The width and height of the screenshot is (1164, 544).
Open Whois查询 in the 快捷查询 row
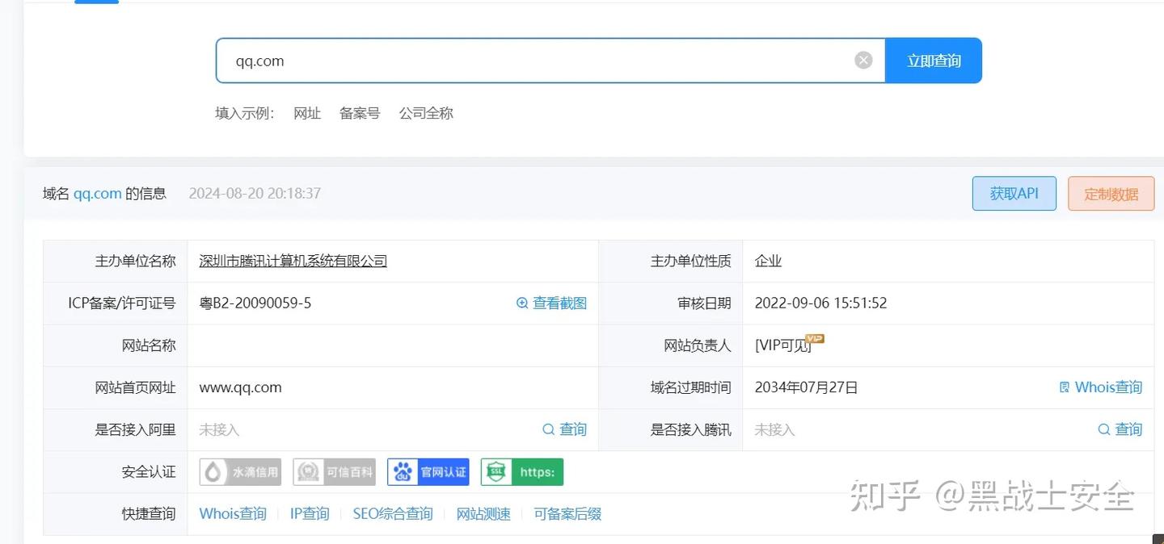(x=233, y=514)
